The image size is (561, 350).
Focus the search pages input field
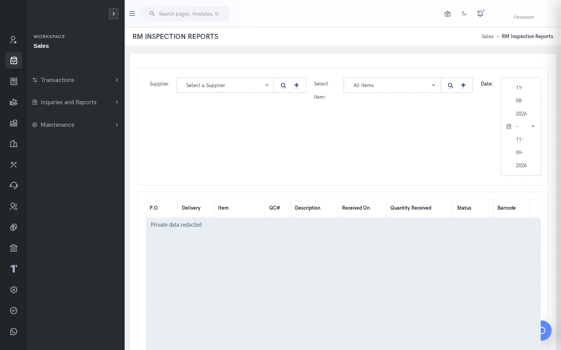(x=186, y=14)
